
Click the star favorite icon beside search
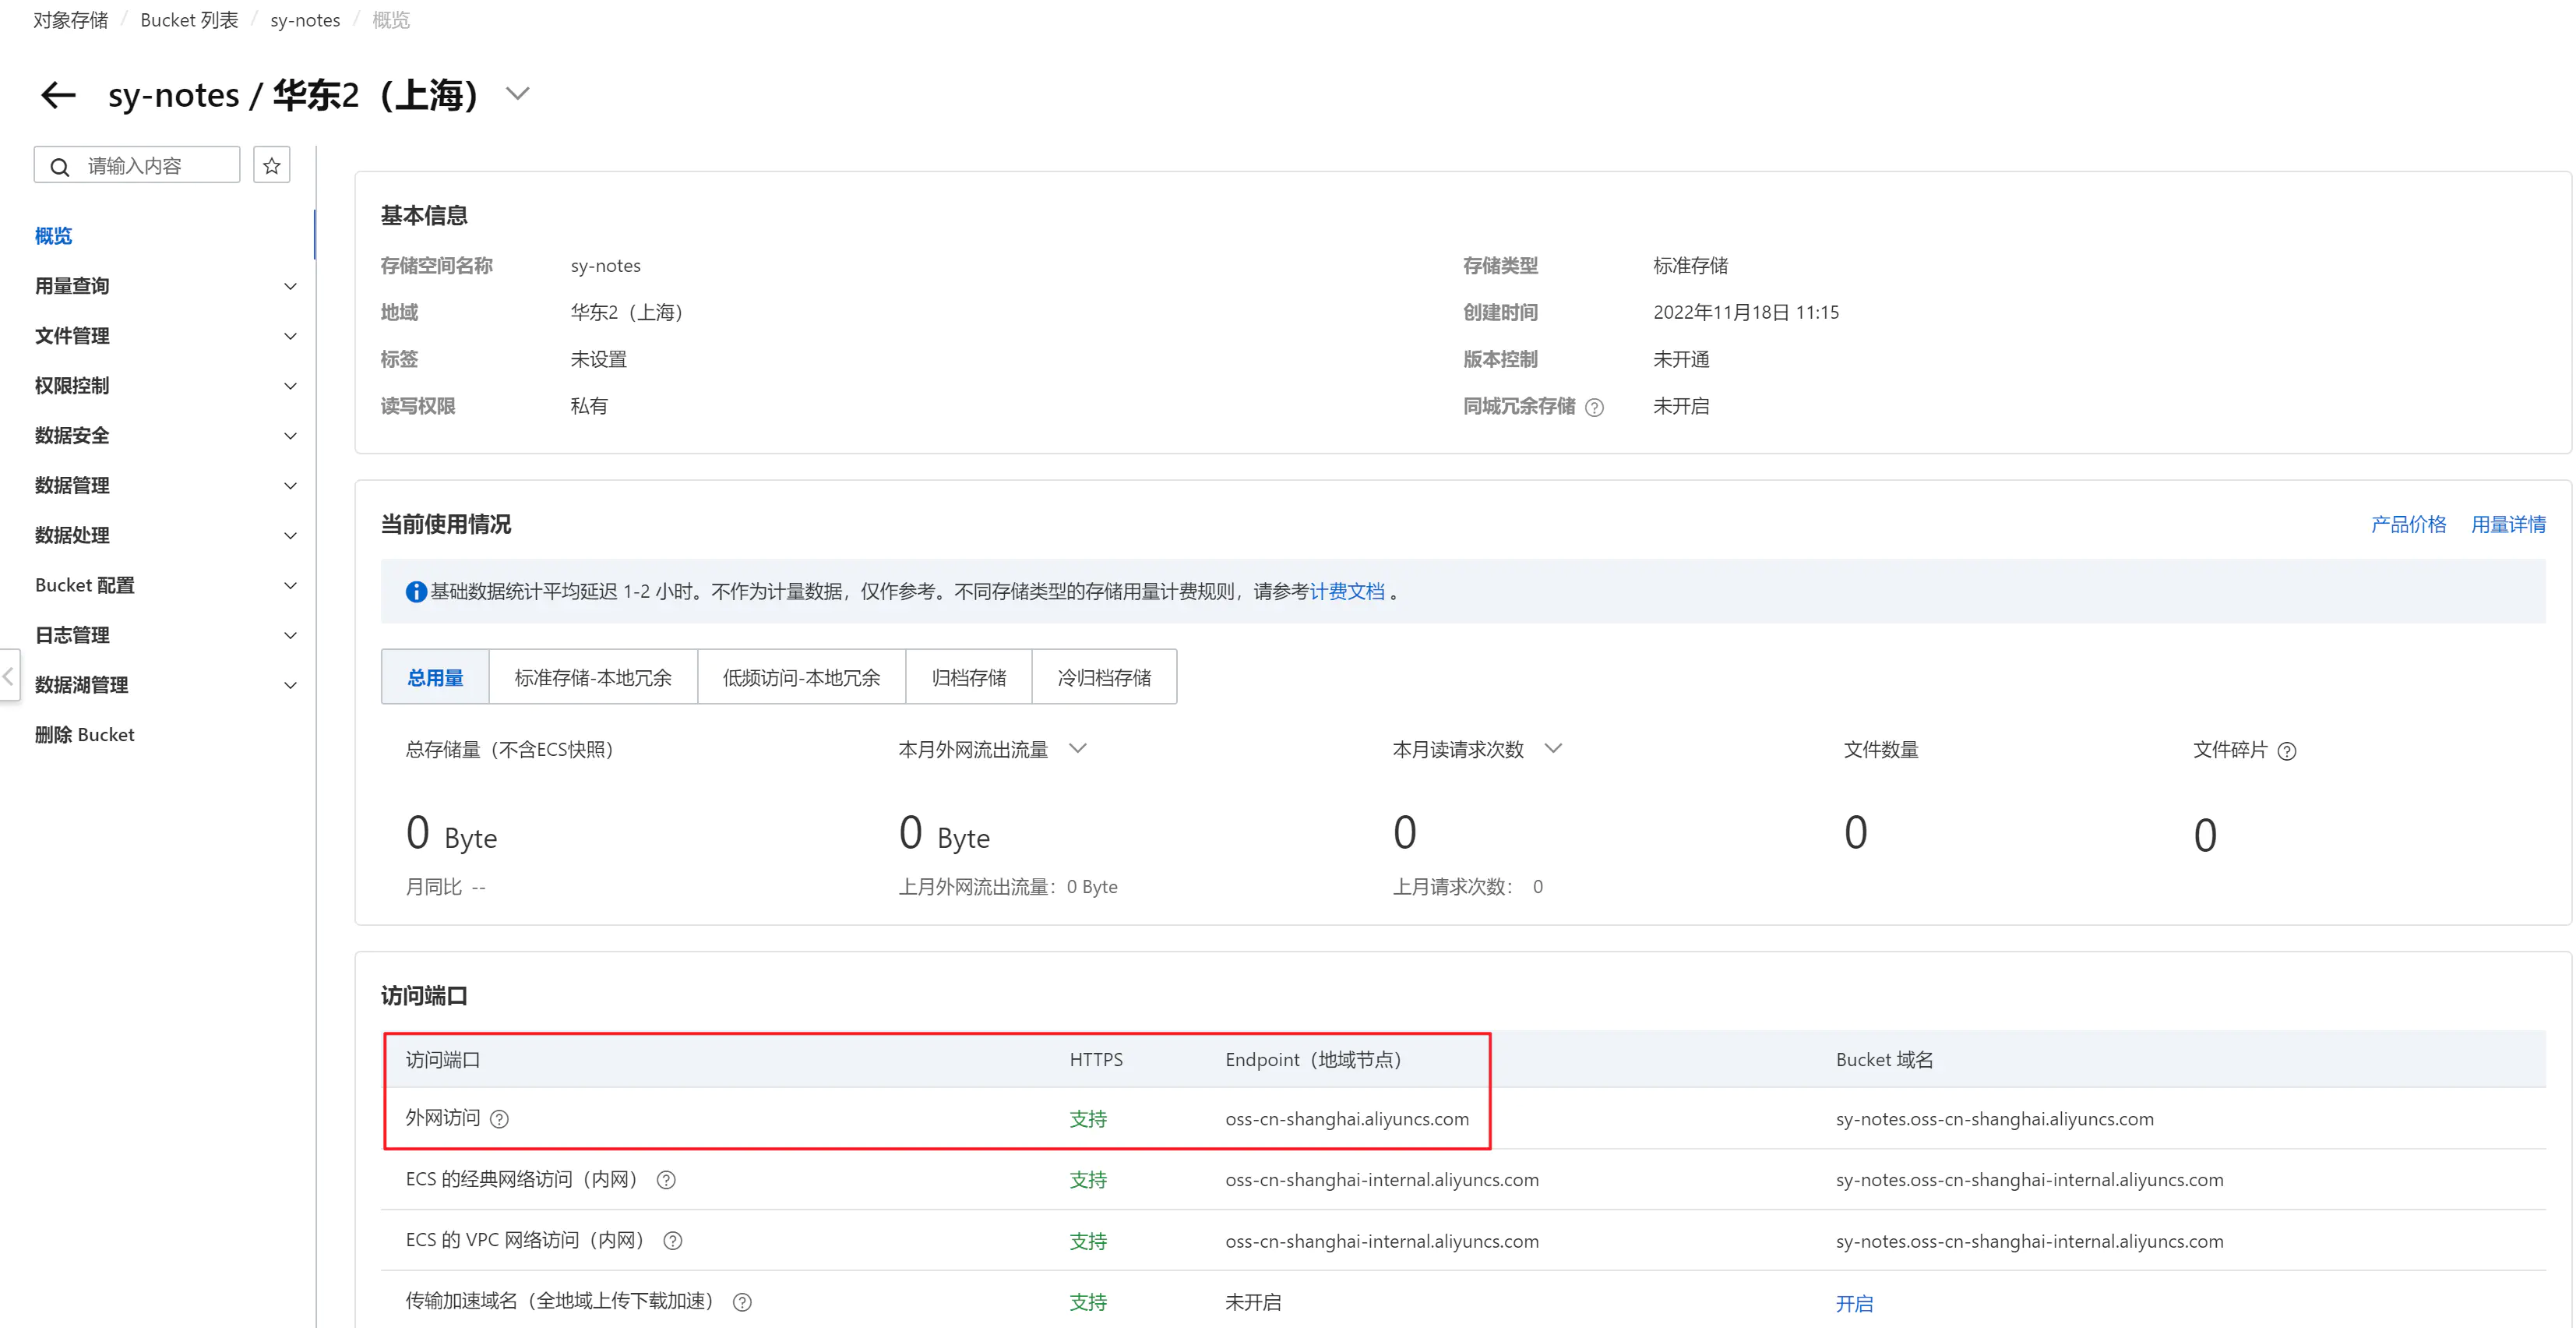coord(271,165)
